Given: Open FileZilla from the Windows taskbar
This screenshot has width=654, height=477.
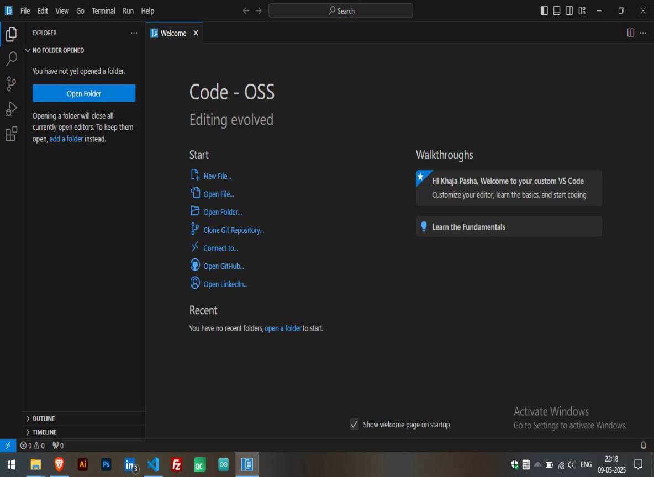Looking at the screenshot, I should point(177,465).
